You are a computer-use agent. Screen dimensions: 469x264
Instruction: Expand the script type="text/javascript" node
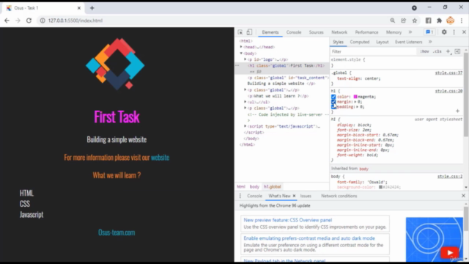[245, 126]
